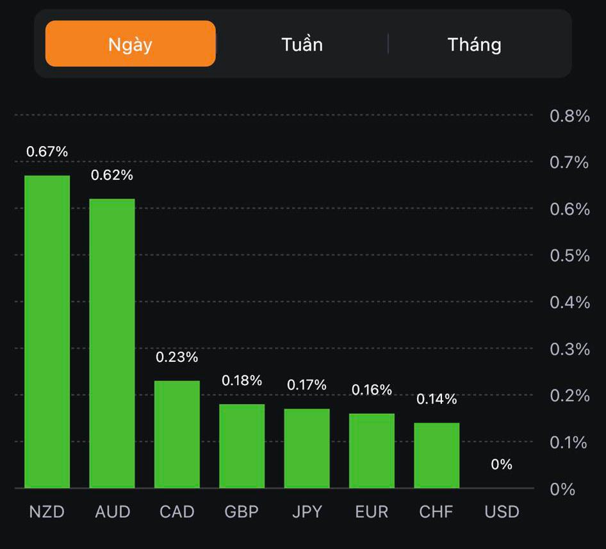
Task: Tap the 0% value above USD
Action: (502, 464)
